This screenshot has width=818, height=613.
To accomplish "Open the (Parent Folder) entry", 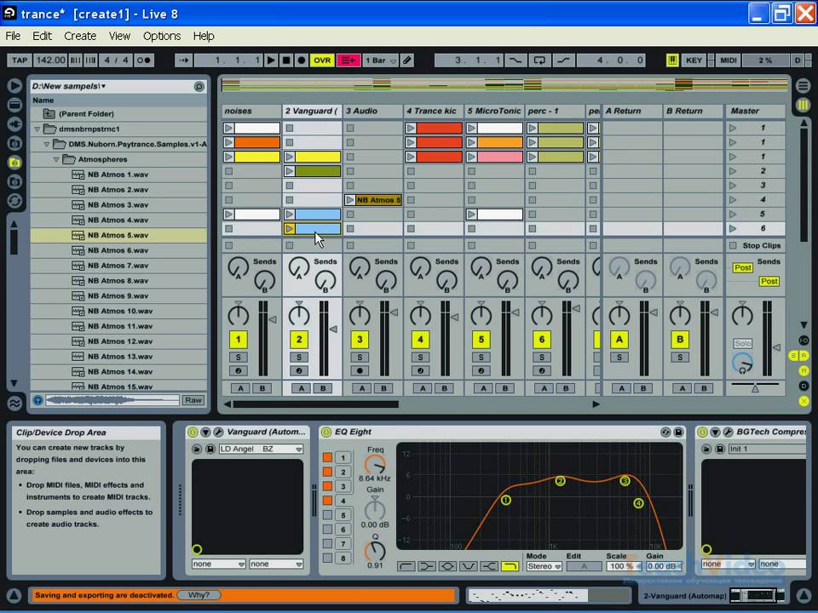I will [118, 113].
